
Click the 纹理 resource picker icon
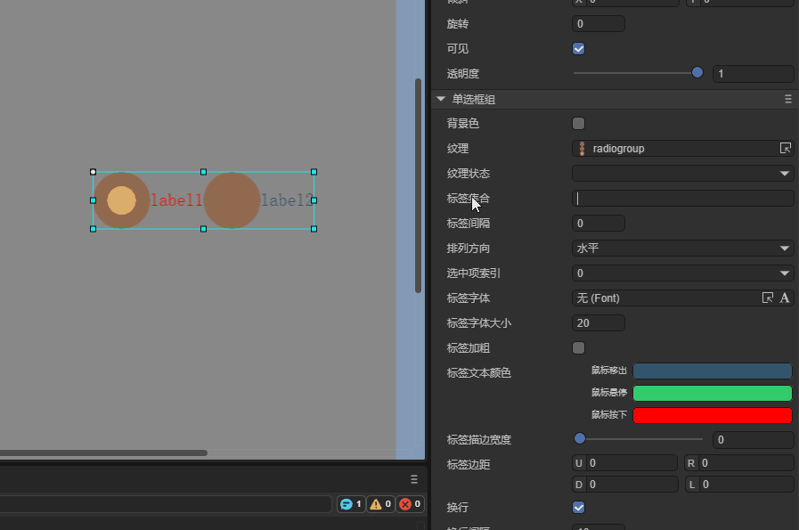click(x=785, y=148)
